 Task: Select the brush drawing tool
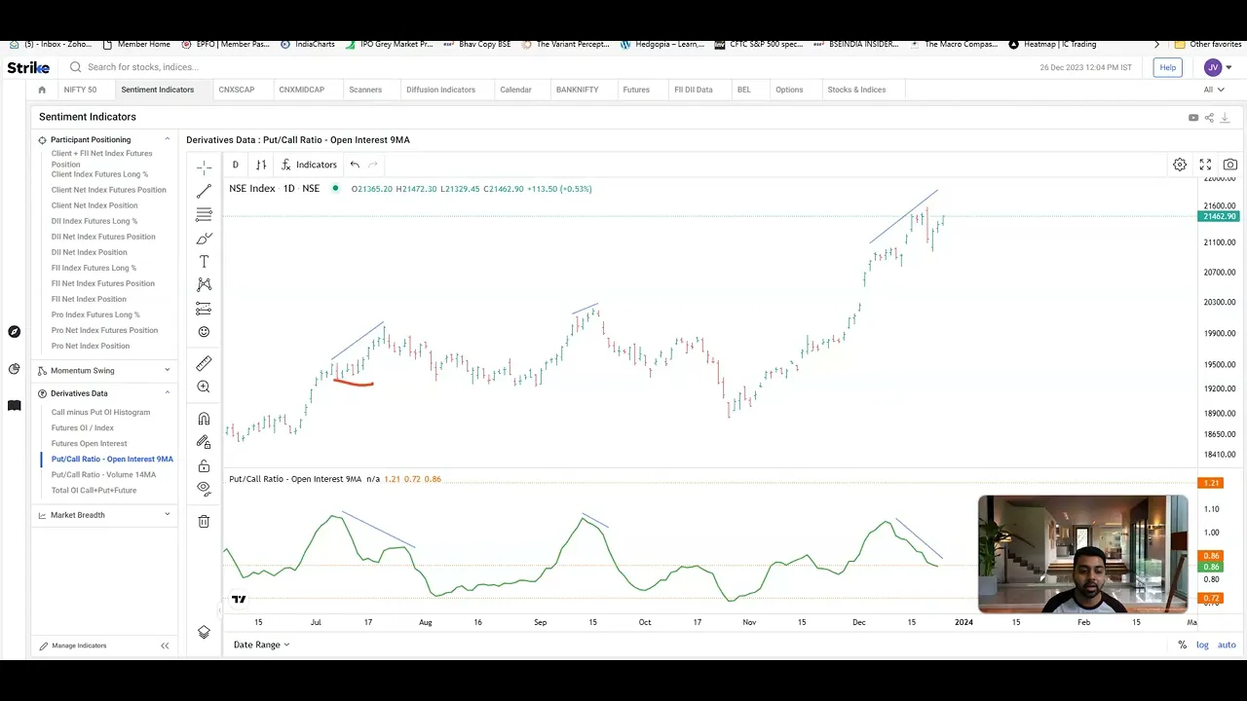pyautogui.click(x=204, y=239)
